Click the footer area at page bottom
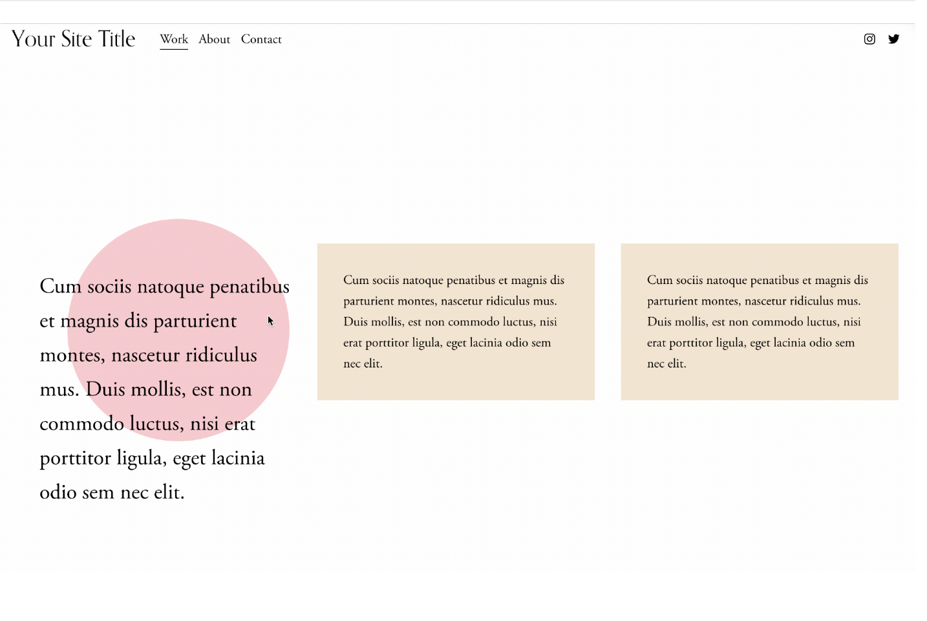 tap(463, 598)
